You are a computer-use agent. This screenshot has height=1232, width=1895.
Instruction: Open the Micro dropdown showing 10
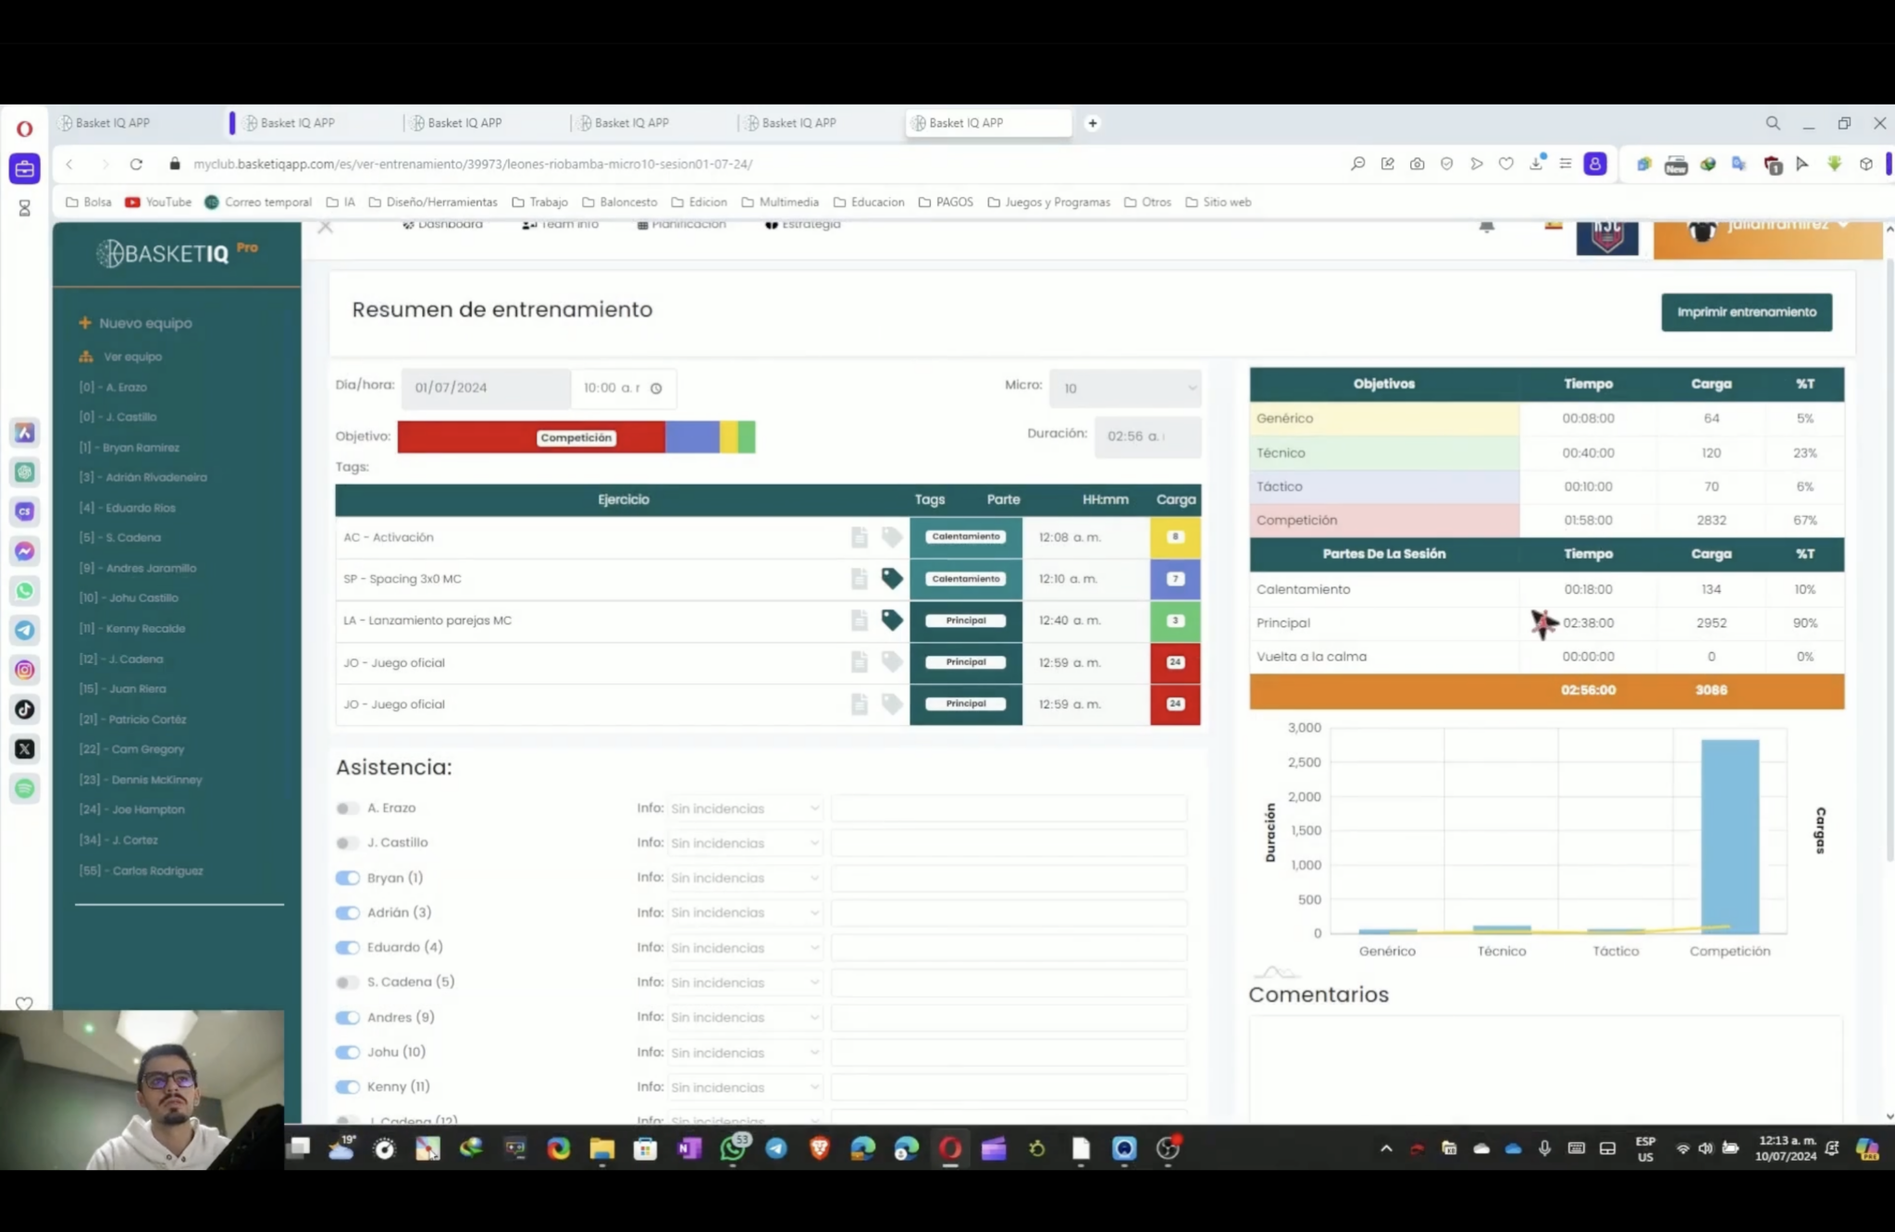pyautogui.click(x=1125, y=388)
